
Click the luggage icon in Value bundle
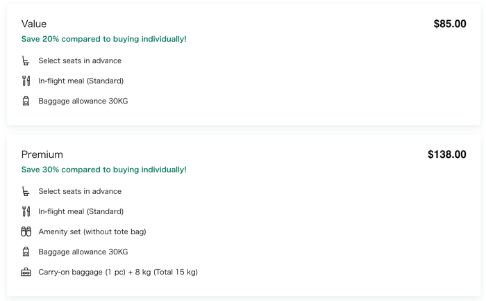pyautogui.click(x=26, y=101)
